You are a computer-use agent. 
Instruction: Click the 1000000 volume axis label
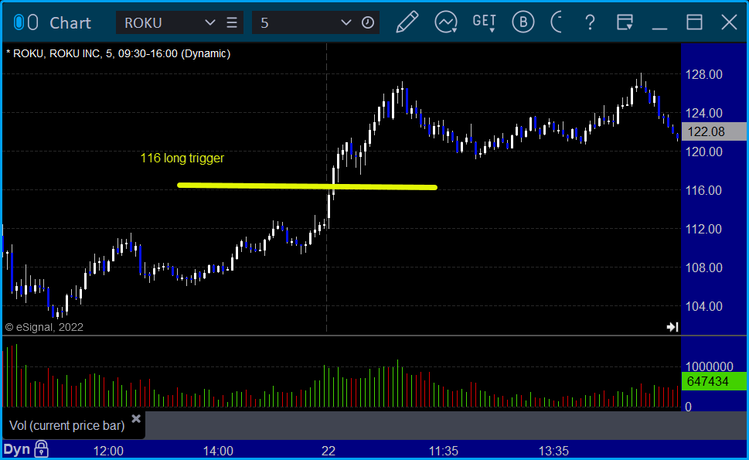[709, 366]
